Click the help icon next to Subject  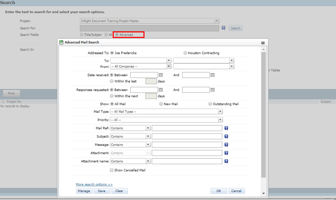point(226,136)
